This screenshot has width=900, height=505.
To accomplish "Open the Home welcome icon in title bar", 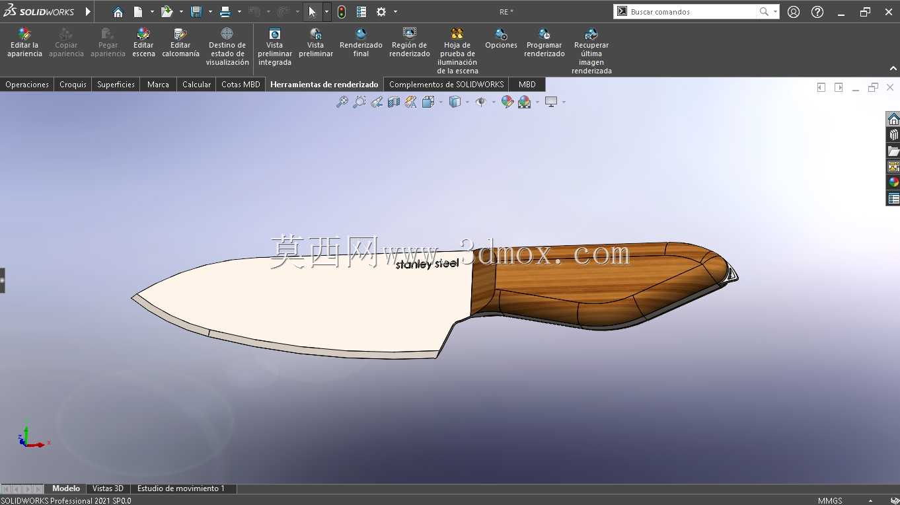I will click(x=118, y=12).
